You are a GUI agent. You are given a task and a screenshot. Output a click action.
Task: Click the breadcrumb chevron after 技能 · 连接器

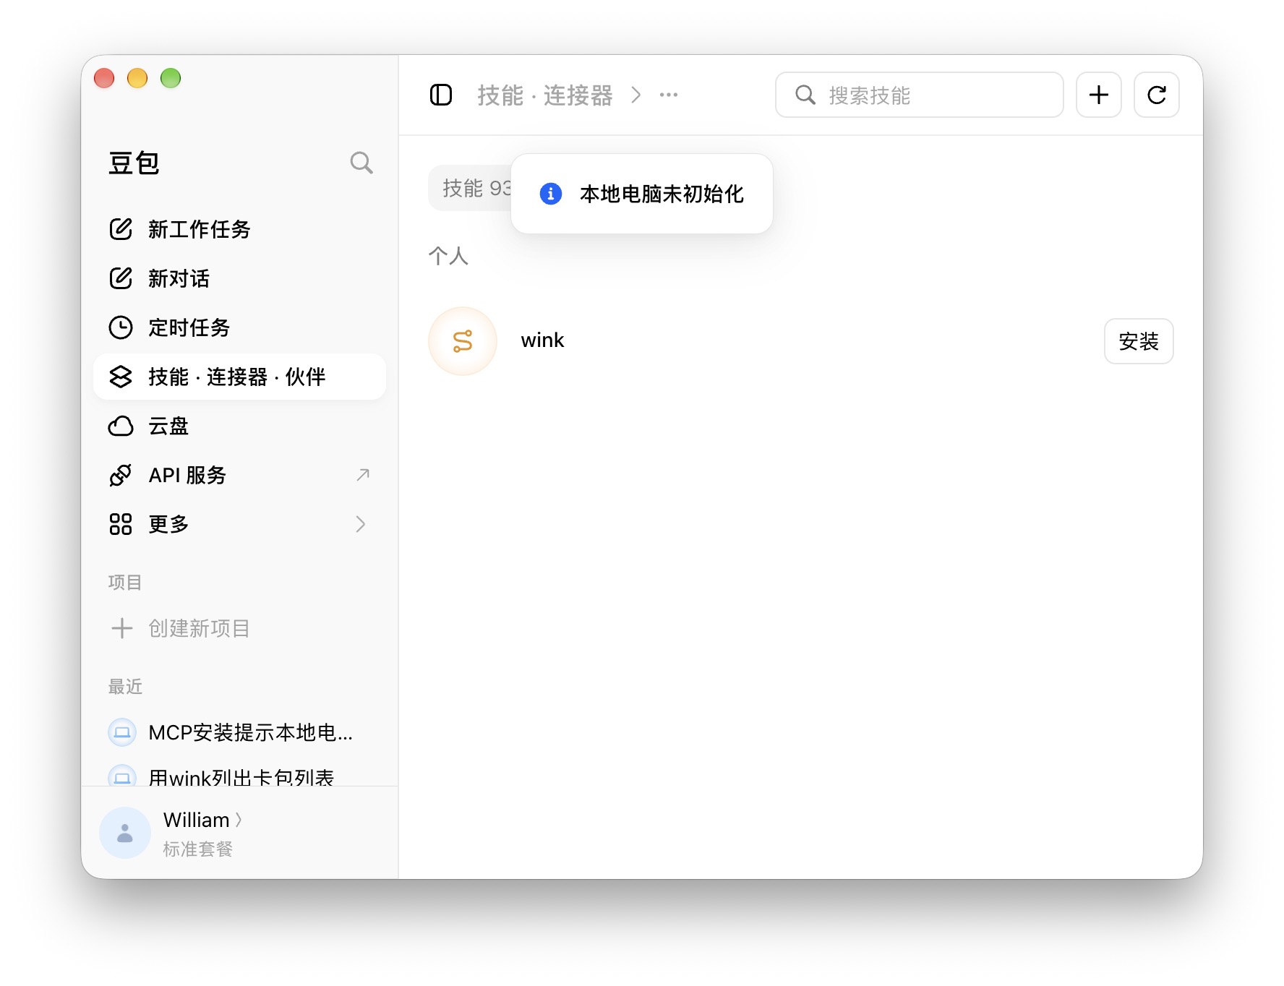pyautogui.click(x=635, y=95)
